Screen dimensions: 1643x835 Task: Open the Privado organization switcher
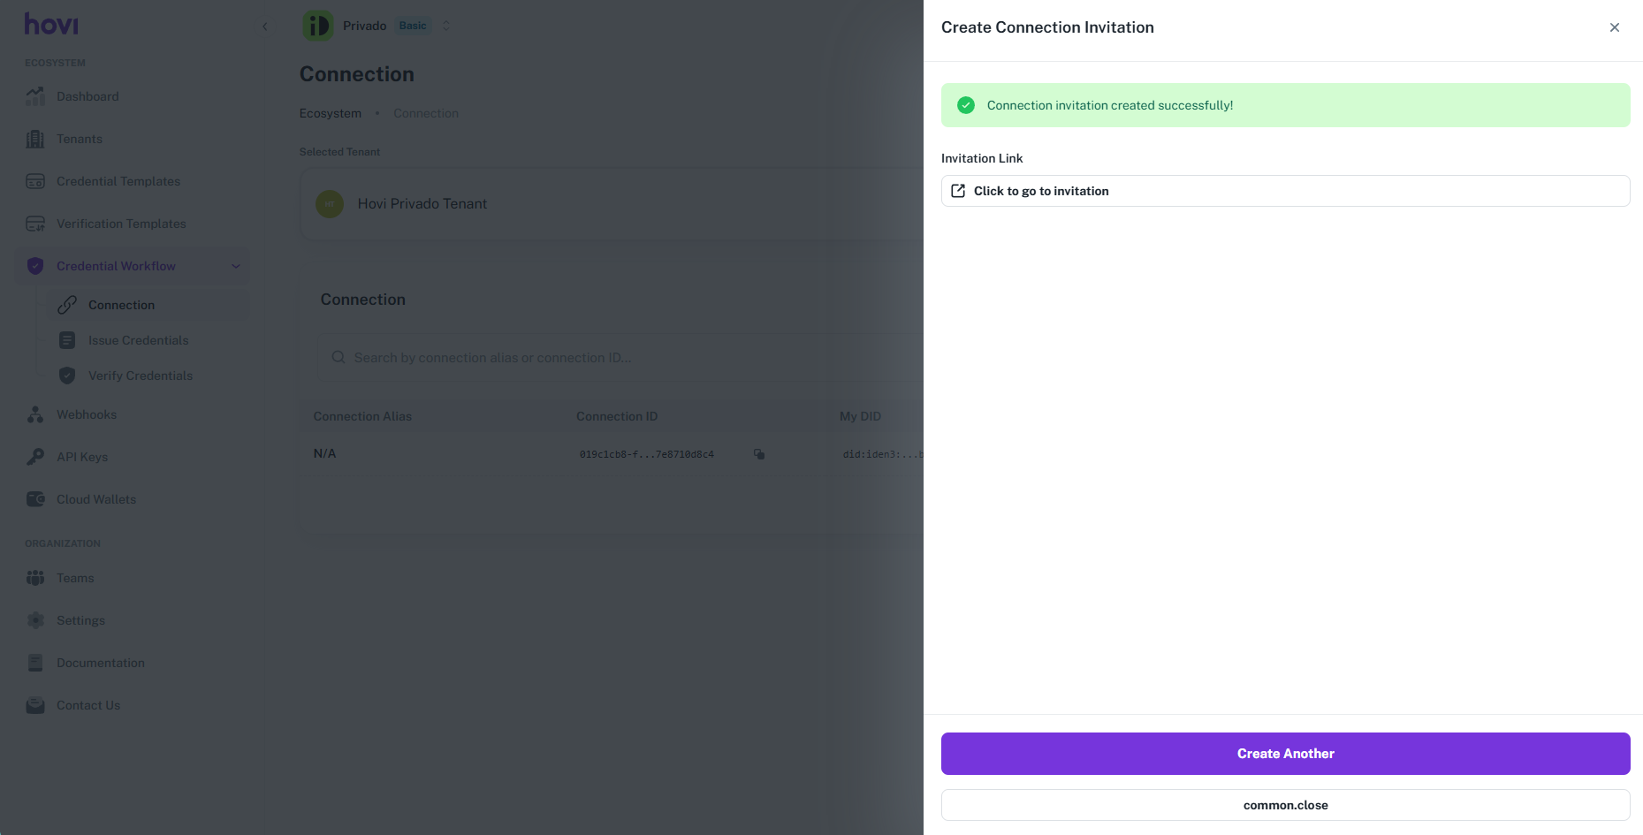(x=446, y=26)
